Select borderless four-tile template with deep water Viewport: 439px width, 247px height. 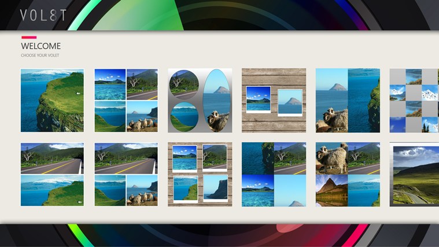(274, 174)
